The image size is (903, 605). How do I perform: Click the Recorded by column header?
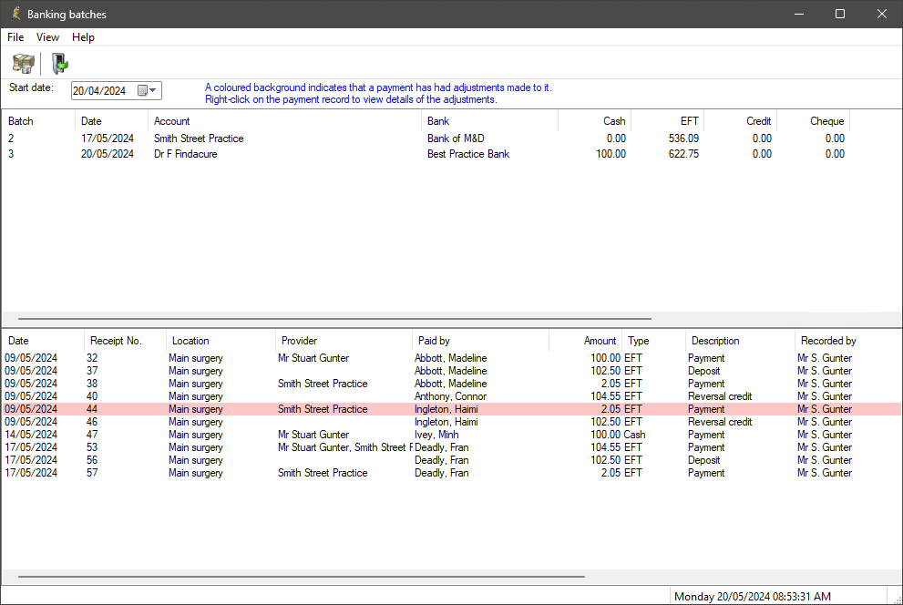tap(847, 341)
